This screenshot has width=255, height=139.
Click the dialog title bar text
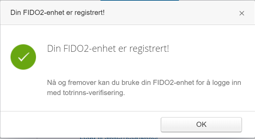coord(57,13)
